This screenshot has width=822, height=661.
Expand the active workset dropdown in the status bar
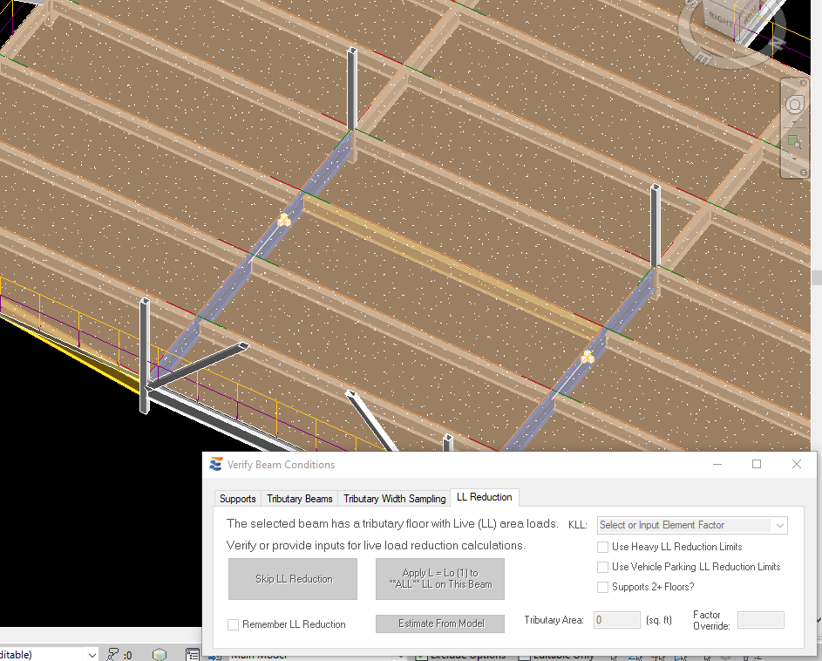(92, 655)
